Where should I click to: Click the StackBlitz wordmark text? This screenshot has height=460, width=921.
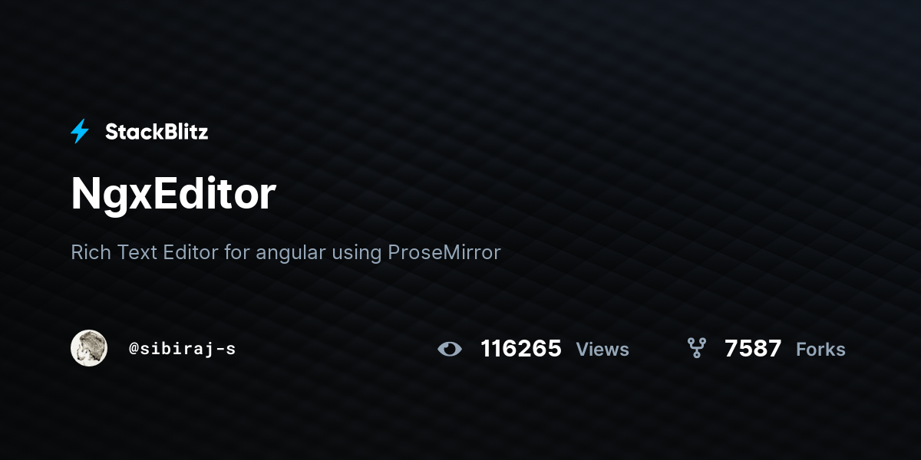coord(157,132)
